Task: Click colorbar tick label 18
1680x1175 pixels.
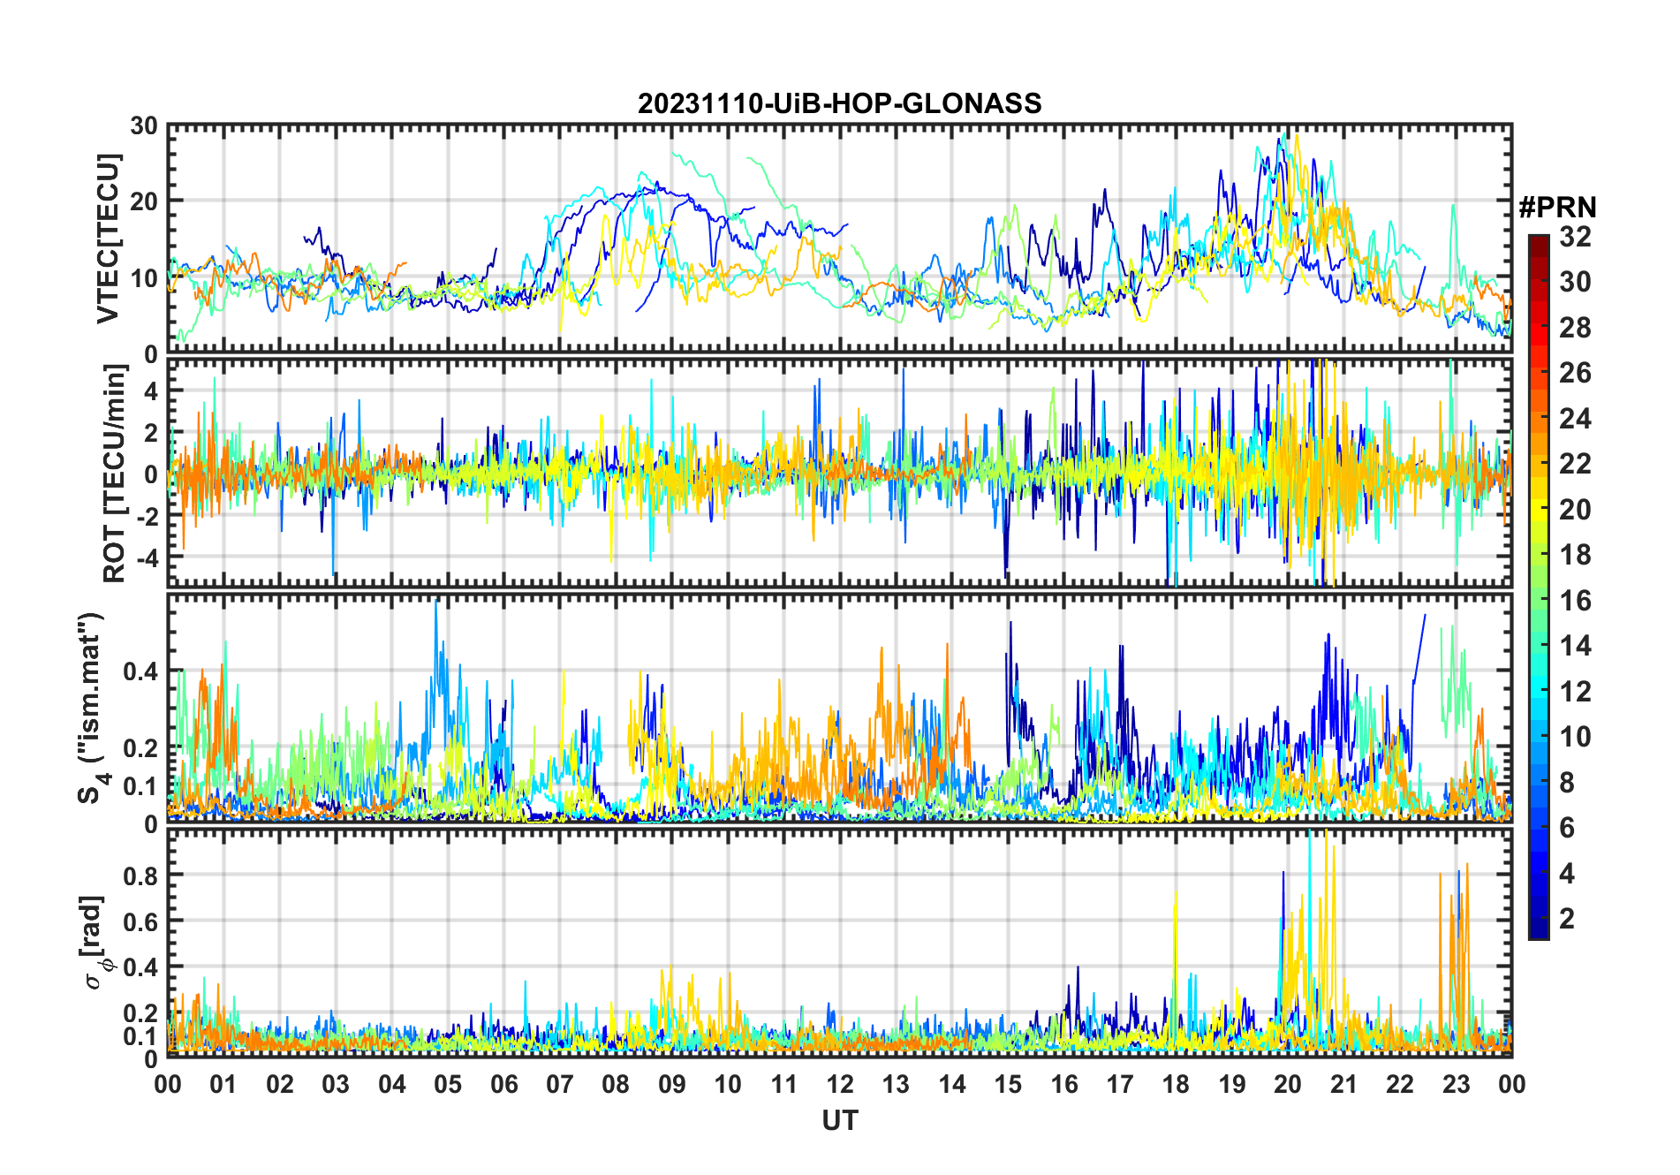Action: 1575,555
